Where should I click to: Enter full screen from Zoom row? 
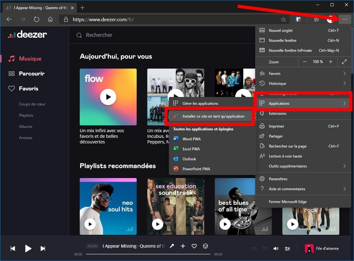(344, 62)
